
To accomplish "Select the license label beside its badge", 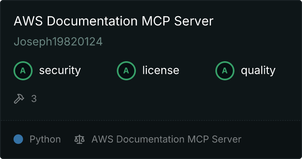I will click(161, 71).
